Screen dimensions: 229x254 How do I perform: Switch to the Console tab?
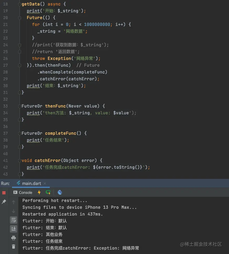tap(23, 193)
